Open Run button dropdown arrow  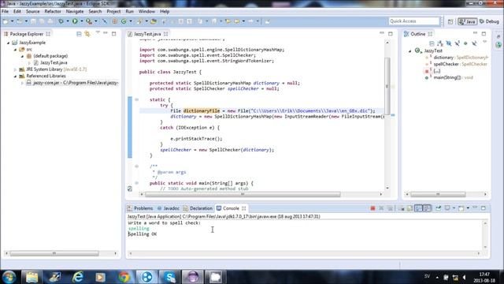click(x=82, y=21)
